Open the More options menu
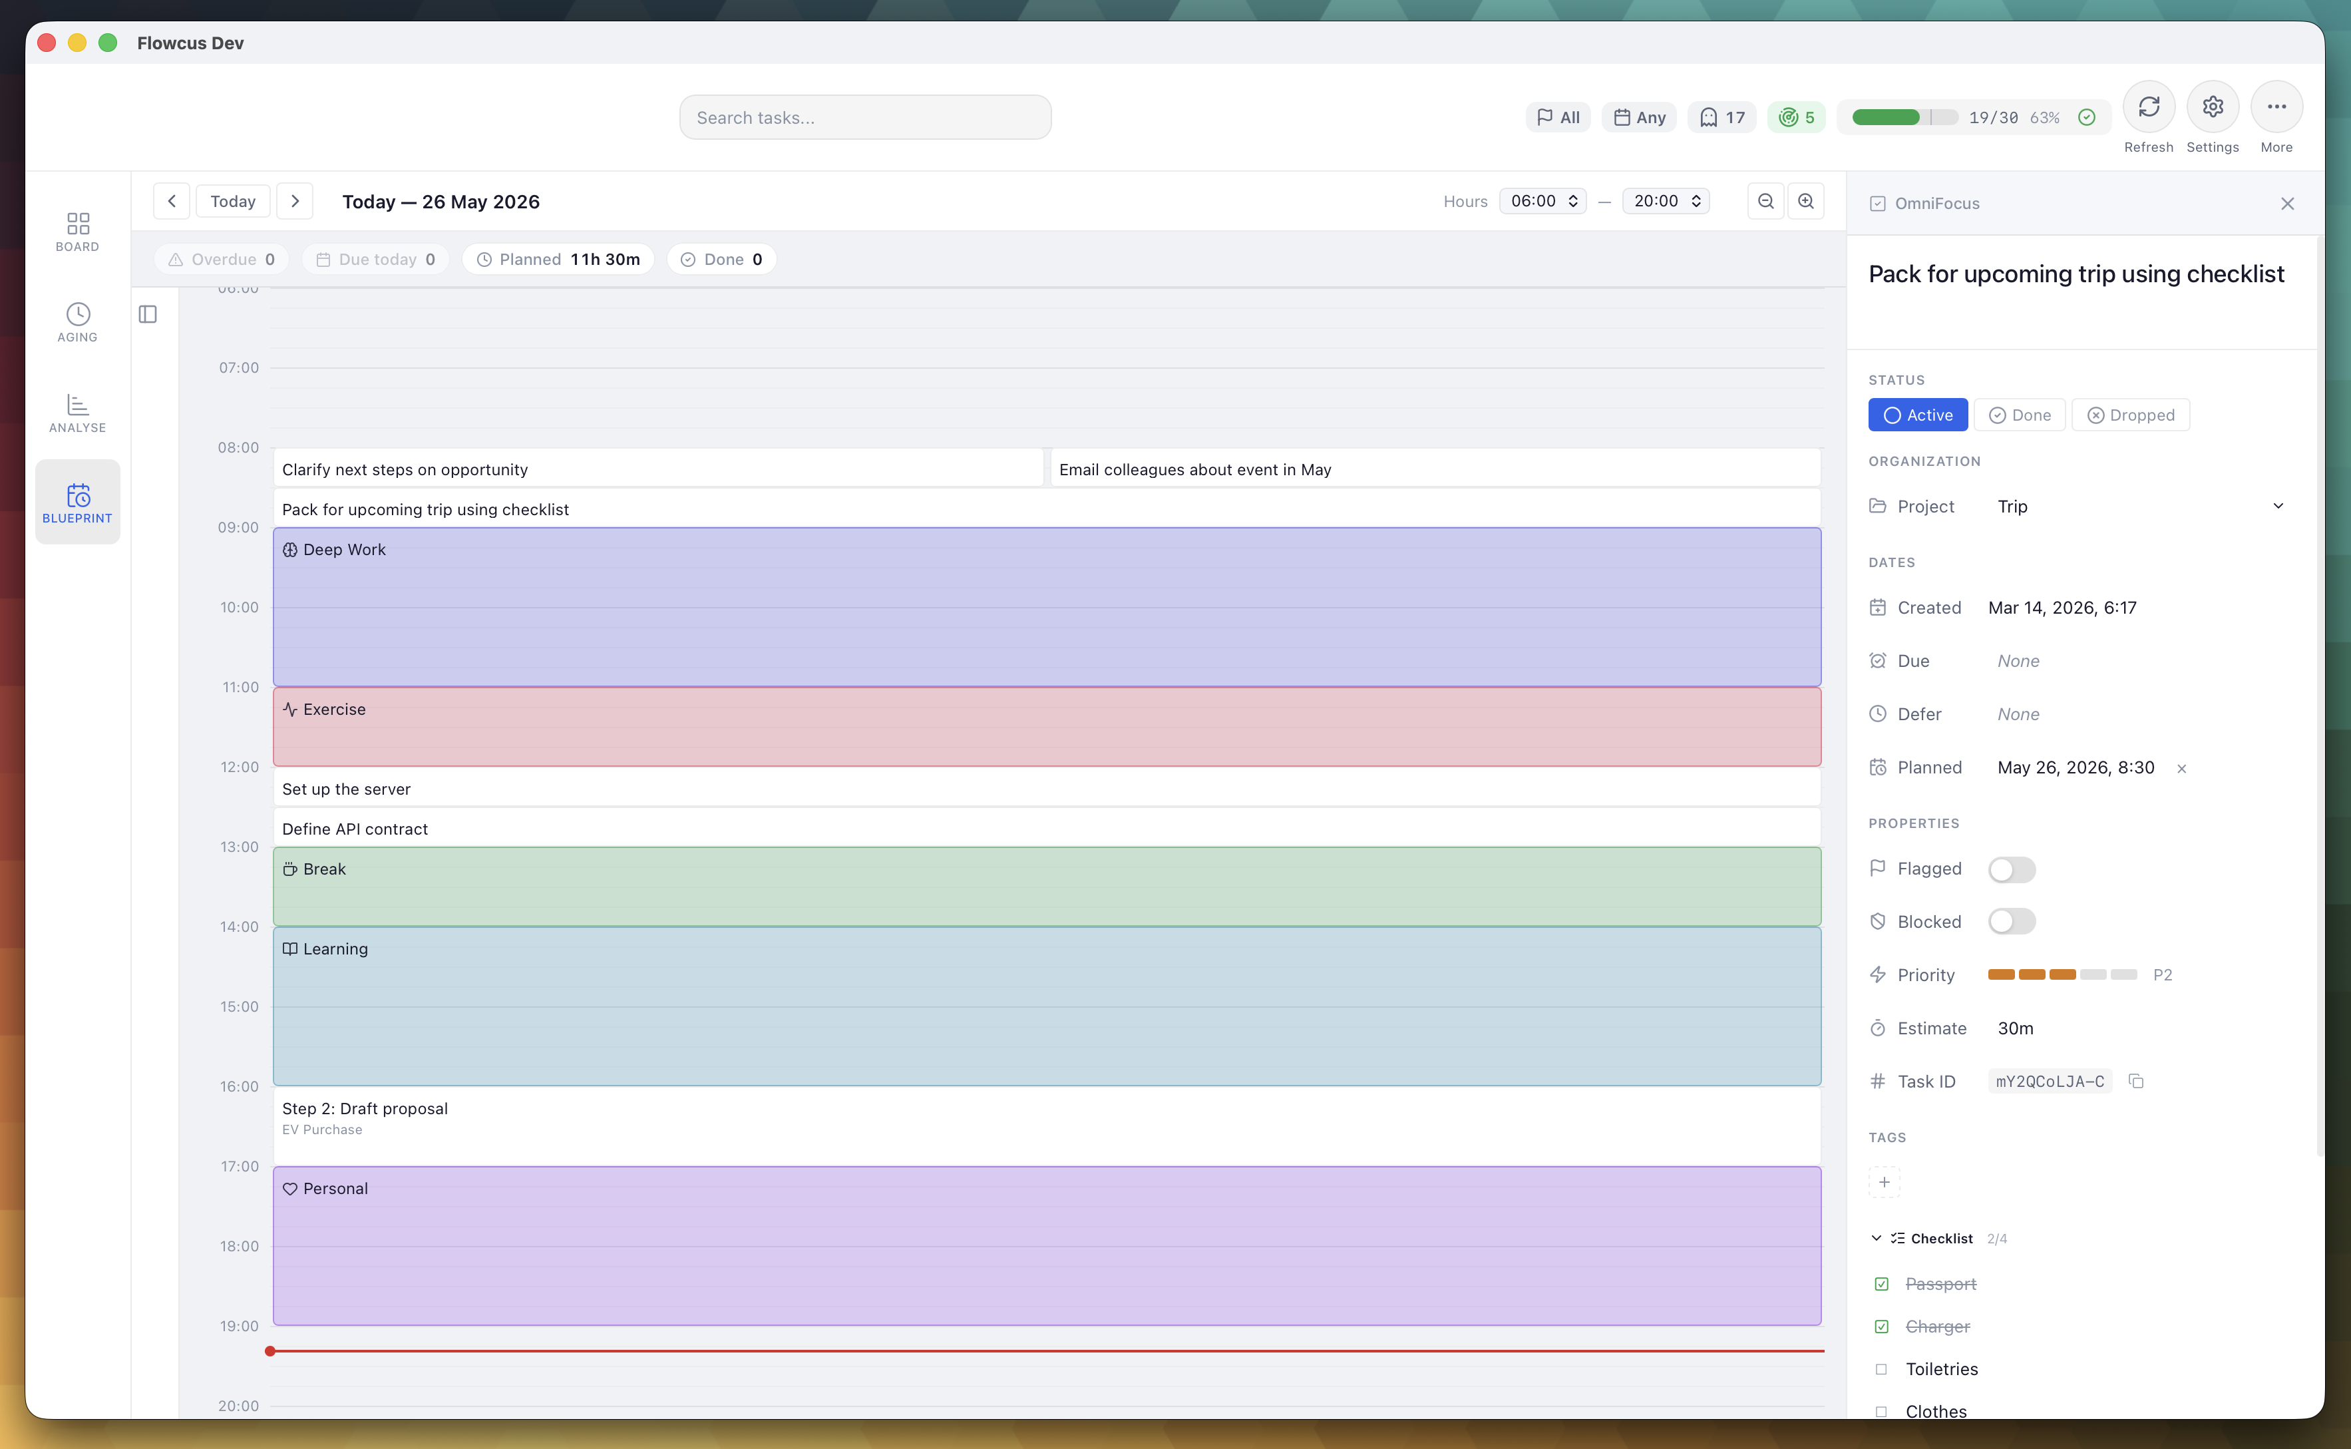The image size is (2351, 1449). tap(2276, 106)
